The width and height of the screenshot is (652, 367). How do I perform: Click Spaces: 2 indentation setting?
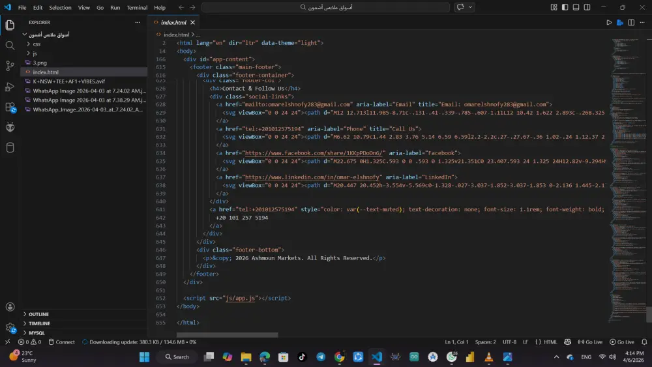pos(486,342)
